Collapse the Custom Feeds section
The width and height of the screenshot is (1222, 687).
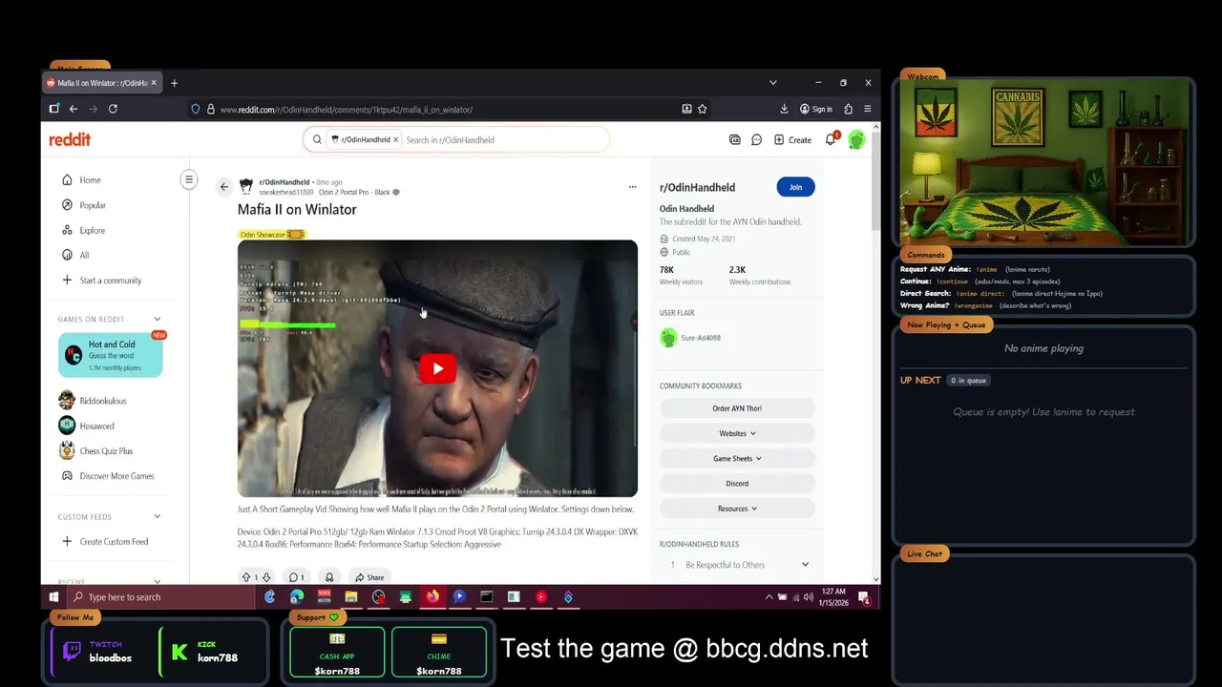157,516
